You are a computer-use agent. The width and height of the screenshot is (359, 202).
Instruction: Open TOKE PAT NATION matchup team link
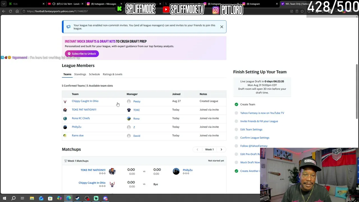(x=93, y=170)
